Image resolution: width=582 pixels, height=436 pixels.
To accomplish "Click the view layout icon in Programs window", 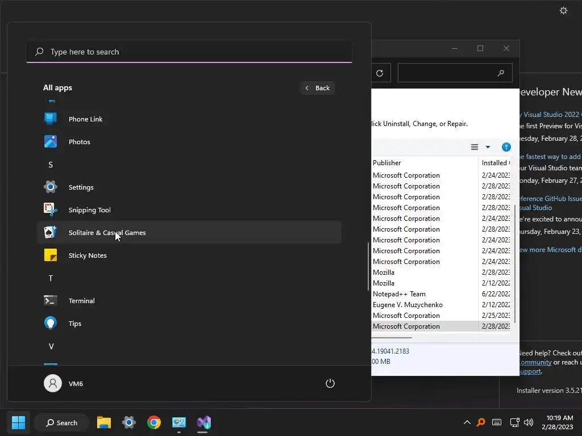I will pos(475,147).
